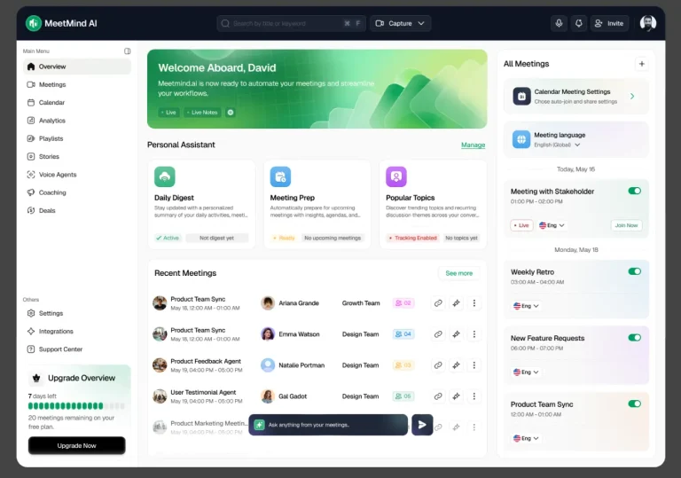The height and width of the screenshot is (478, 681).
Task: Click the Calendar Meeting Settings calendar icon
Action: [521, 96]
